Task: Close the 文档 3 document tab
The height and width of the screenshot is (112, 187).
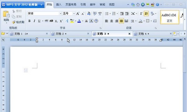Action: point(129,34)
